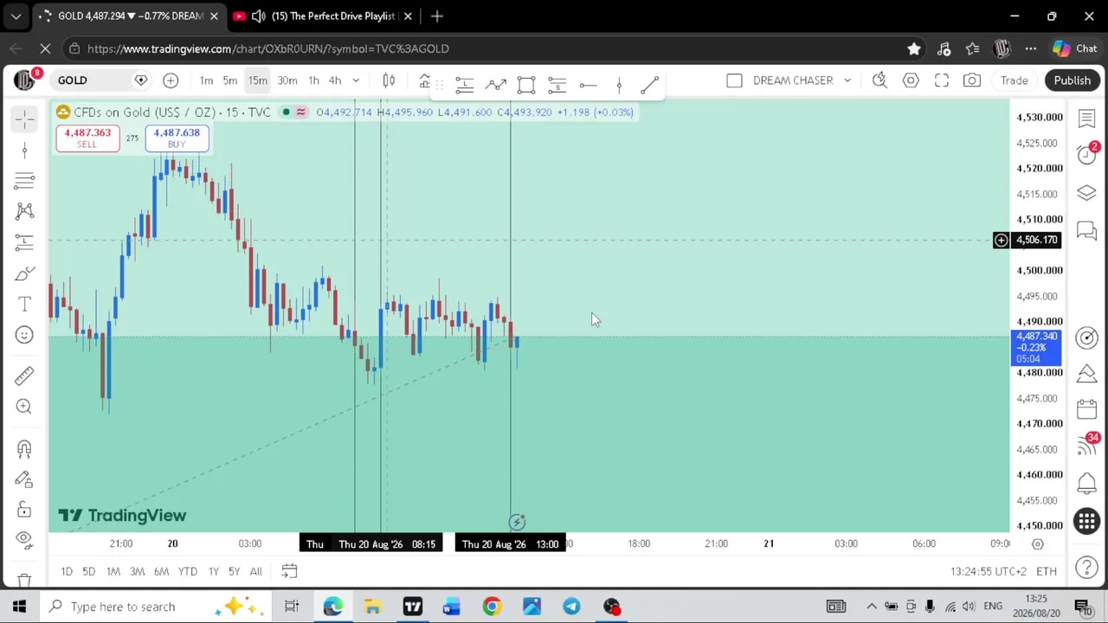Toggle lock all drawings
The height and width of the screenshot is (623, 1108).
click(x=24, y=510)
